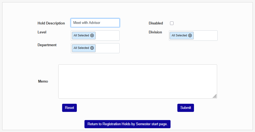Remove the Division 'All Selected' tag
Image resolution: width=255 pixels, height=132 pixels.
tap(190, 35)
